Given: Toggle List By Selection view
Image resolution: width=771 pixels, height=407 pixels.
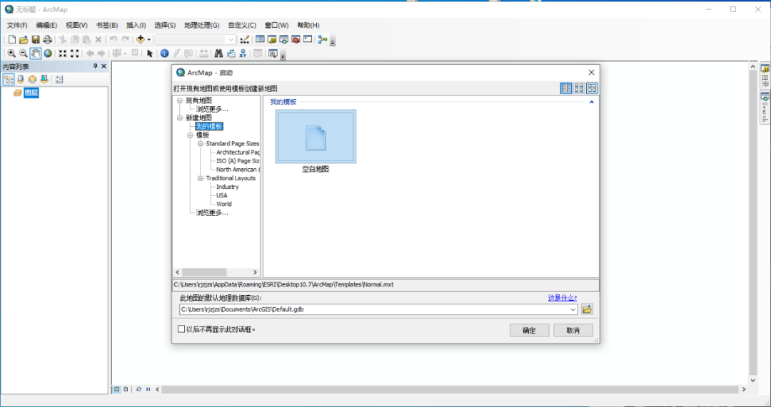Looking at the screenshot, I should point(44,79).
